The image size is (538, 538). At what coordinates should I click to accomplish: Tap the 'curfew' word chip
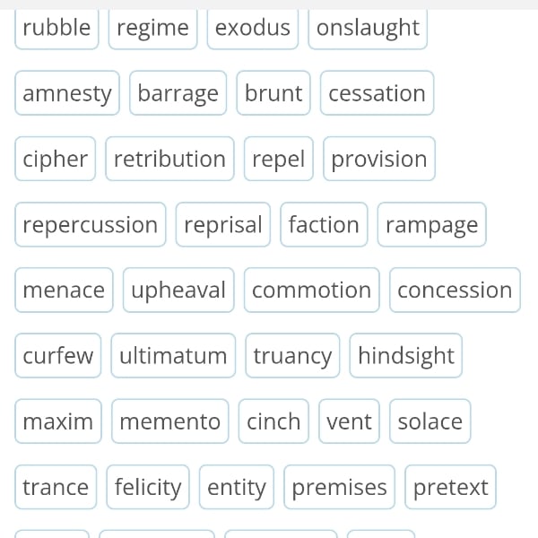[57, 355]
